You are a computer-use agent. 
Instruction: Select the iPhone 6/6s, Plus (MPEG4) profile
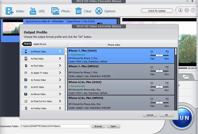pos(121,103)
